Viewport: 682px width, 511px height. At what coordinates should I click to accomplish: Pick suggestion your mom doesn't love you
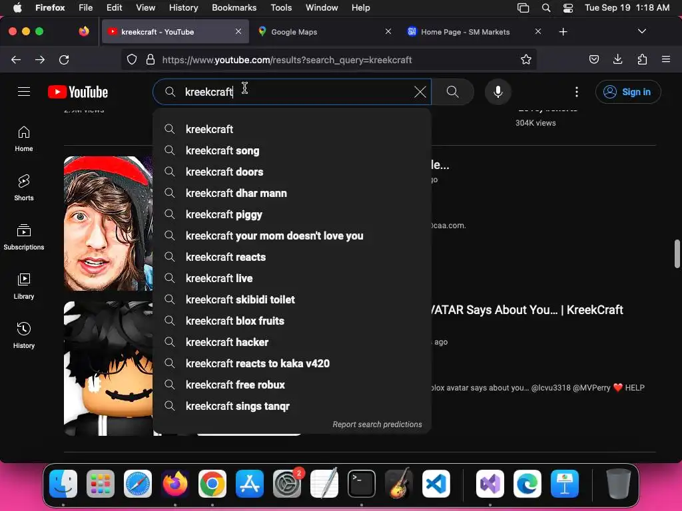pos(292,236)
